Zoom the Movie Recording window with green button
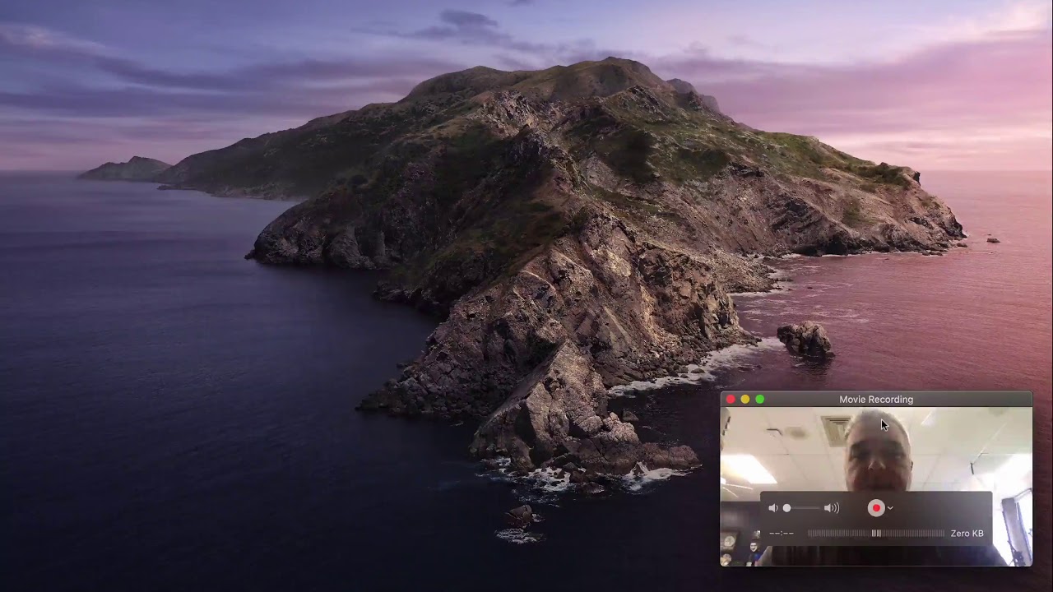1053x592 pixels. pos(760,400)
